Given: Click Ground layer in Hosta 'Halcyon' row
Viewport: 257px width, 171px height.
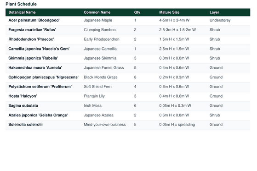Looking at the screenshot, I should click(216, 96).
